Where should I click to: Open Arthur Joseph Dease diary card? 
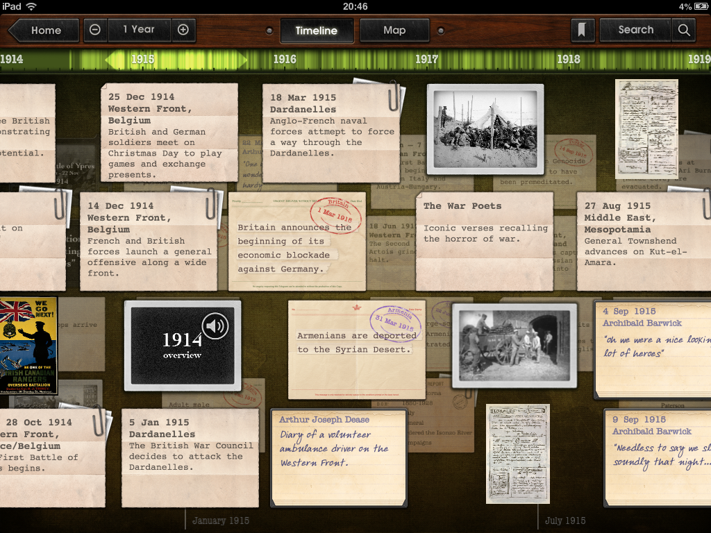tap(338, 457)
